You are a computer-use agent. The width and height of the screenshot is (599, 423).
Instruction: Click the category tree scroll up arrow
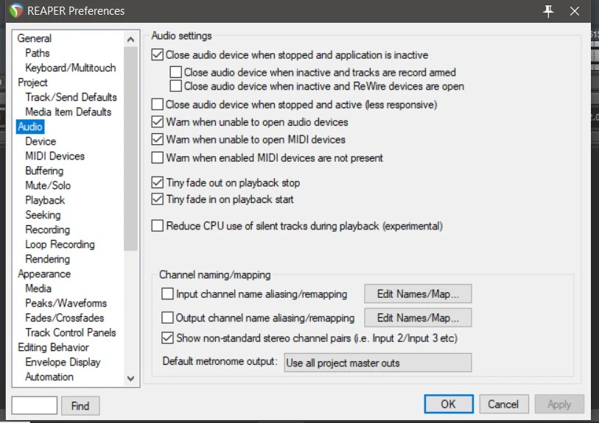(130, 39)
